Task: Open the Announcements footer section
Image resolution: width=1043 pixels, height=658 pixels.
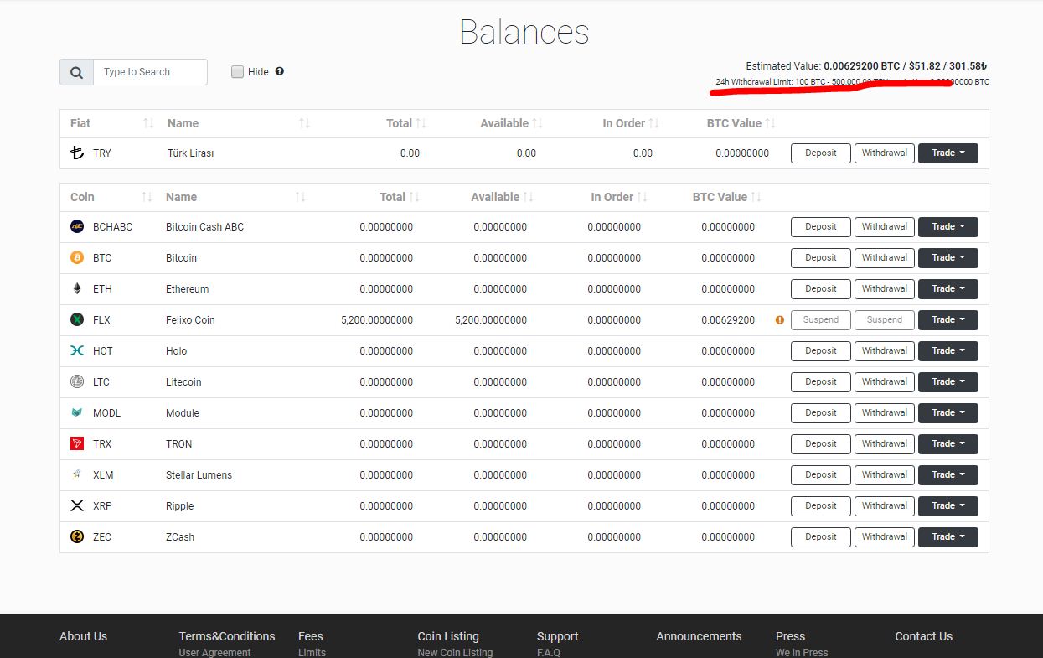Action: (x=699, y=636)
